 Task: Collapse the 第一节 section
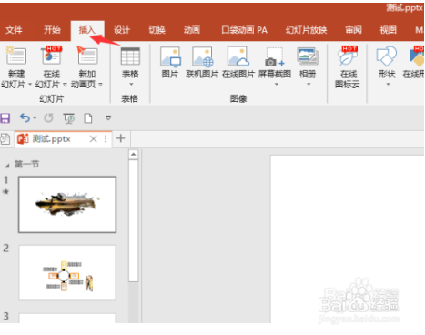(7, 166)
